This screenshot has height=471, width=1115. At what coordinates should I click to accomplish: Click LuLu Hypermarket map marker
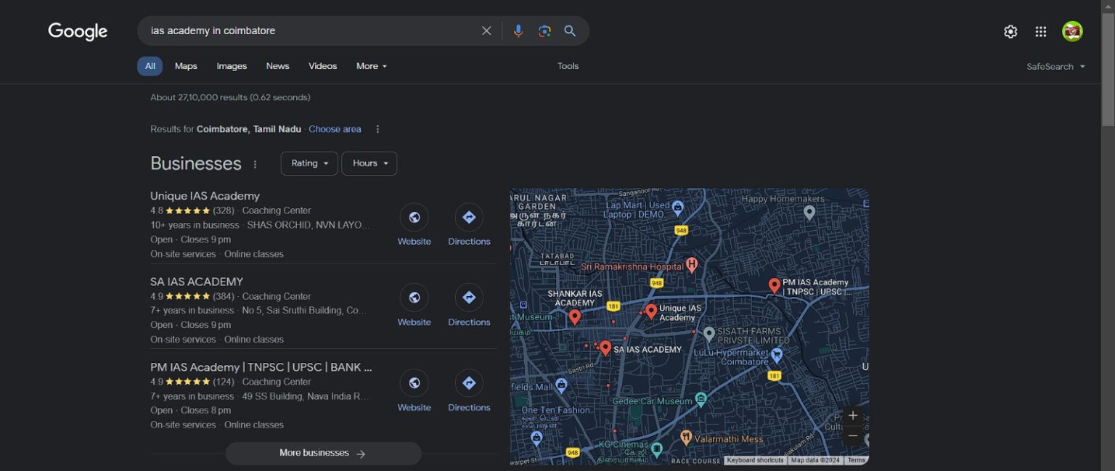click(777, 355)
